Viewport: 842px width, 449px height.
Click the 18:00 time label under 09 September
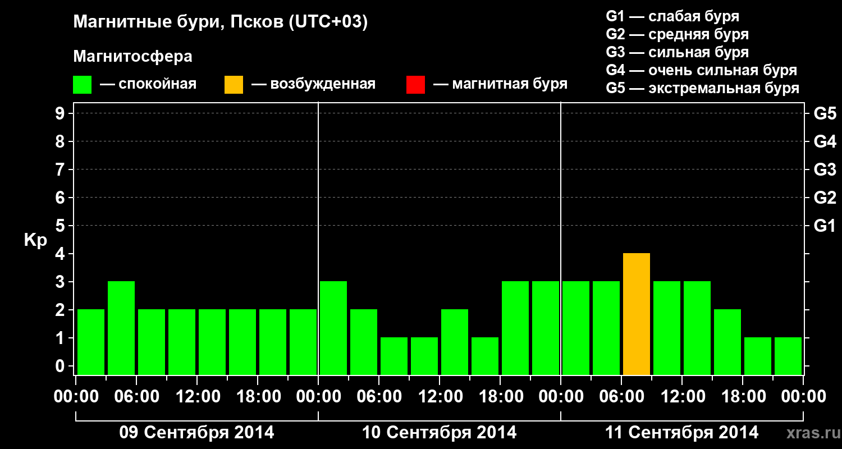[258, 397]
